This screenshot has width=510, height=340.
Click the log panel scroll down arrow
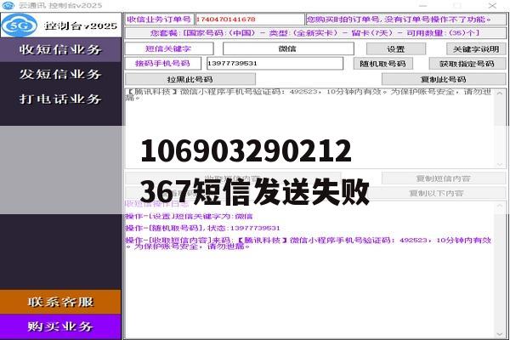tap(500, 334)
